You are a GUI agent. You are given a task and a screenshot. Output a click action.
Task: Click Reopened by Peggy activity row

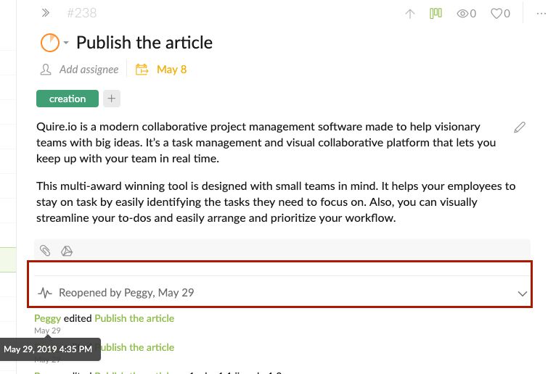[x=279, y=292]
